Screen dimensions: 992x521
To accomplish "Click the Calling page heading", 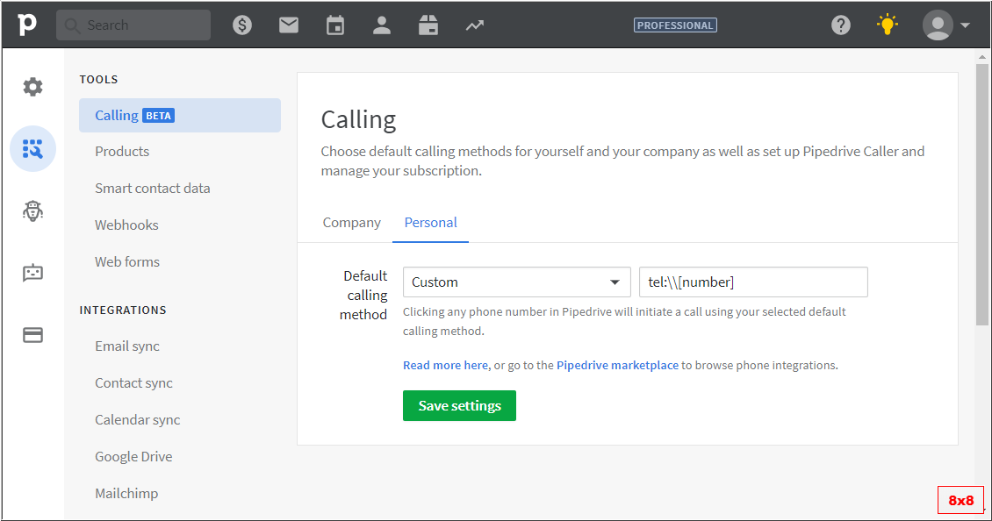I will point(359,120).
